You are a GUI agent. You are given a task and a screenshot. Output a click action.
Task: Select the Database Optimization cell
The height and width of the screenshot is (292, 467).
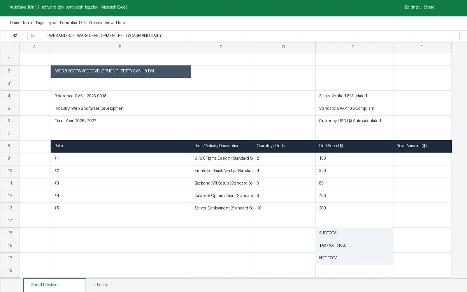[x=222, y=196]
